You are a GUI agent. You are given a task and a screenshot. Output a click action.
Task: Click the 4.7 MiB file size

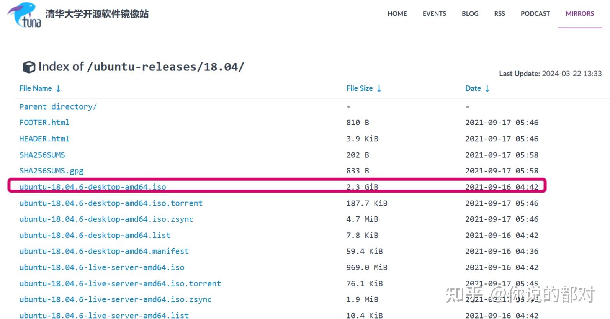362,219
